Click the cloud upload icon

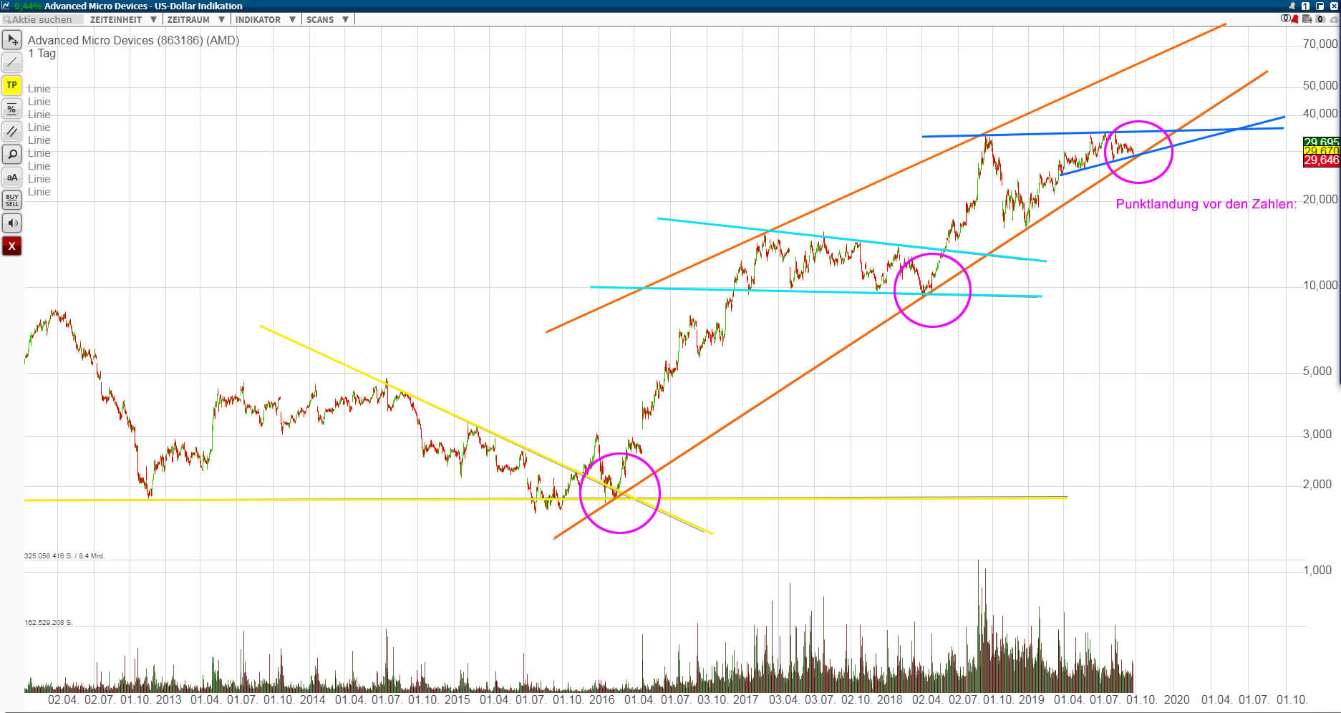click(1332, 19)
